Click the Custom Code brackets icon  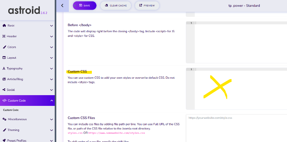pos(4,101)
